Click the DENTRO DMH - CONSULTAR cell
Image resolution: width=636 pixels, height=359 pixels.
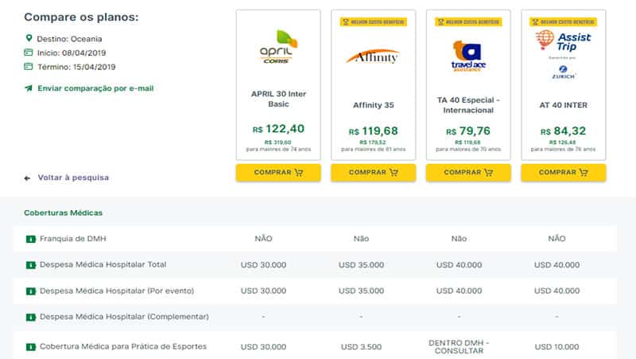click(459, 347)
